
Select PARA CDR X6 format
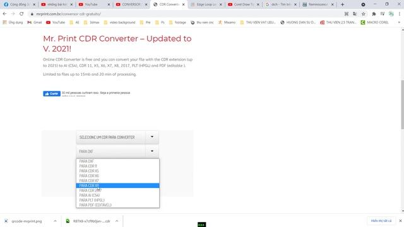118,176
